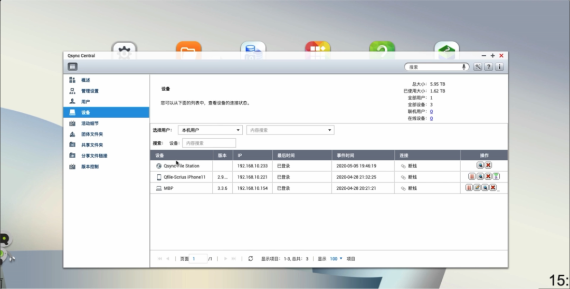Click the page number input box
Image resolution: width=570 pixels, height=289 pixels.
[198, 258]
